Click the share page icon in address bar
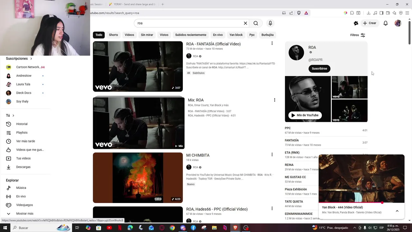Image resolution: width=412 pixels, height=232 pixels. point(291,13)
